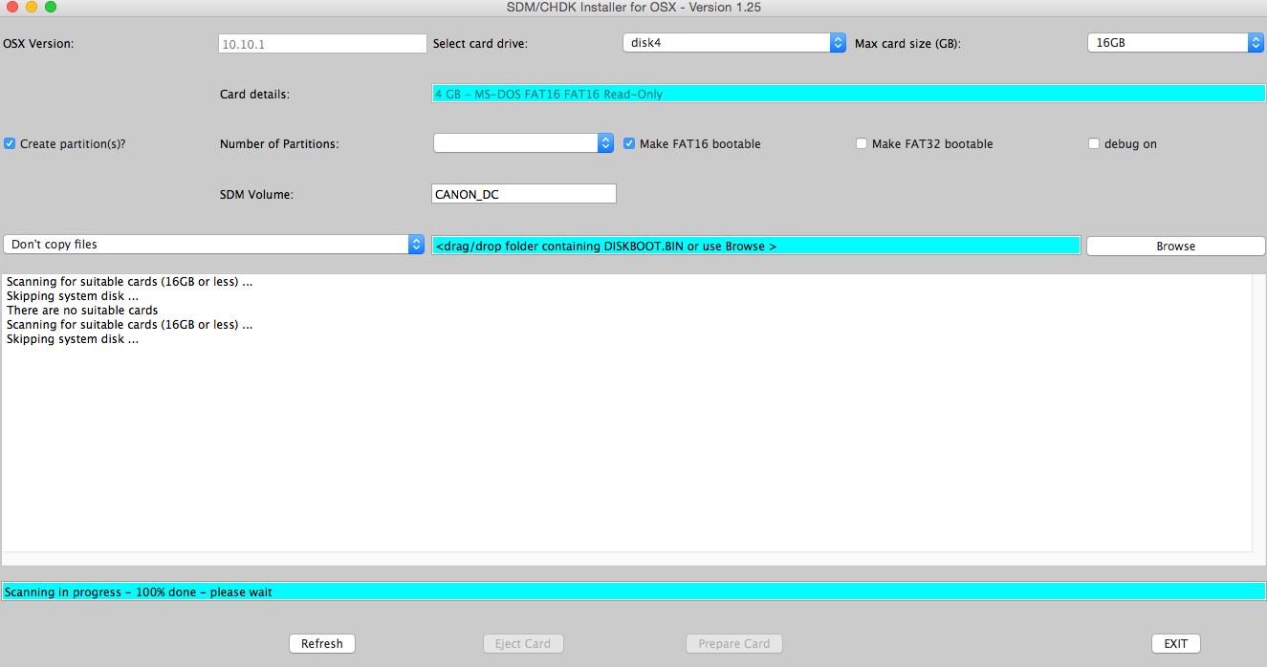The image size is (1267, 667).
Task: Close the window with the red button
Action: (12, 7)
